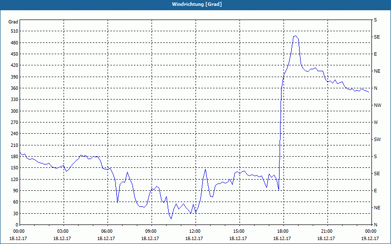
Task: Click the 300 y-axis value
Action: coord(15,111)
